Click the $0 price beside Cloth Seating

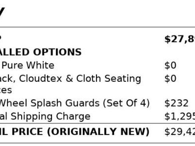pos(170,78)
